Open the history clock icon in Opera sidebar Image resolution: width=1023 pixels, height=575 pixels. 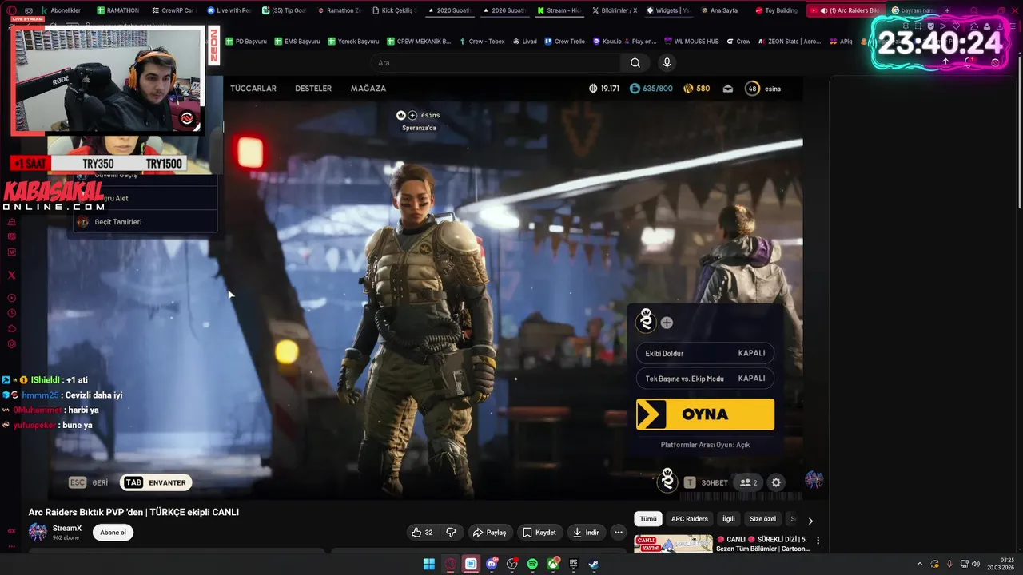[11, 314]
